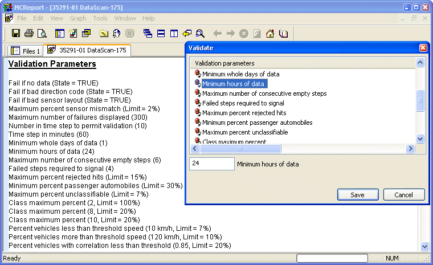Switch to the Files 1 tab
Screen dimensions: 433x265
(26, 51)
